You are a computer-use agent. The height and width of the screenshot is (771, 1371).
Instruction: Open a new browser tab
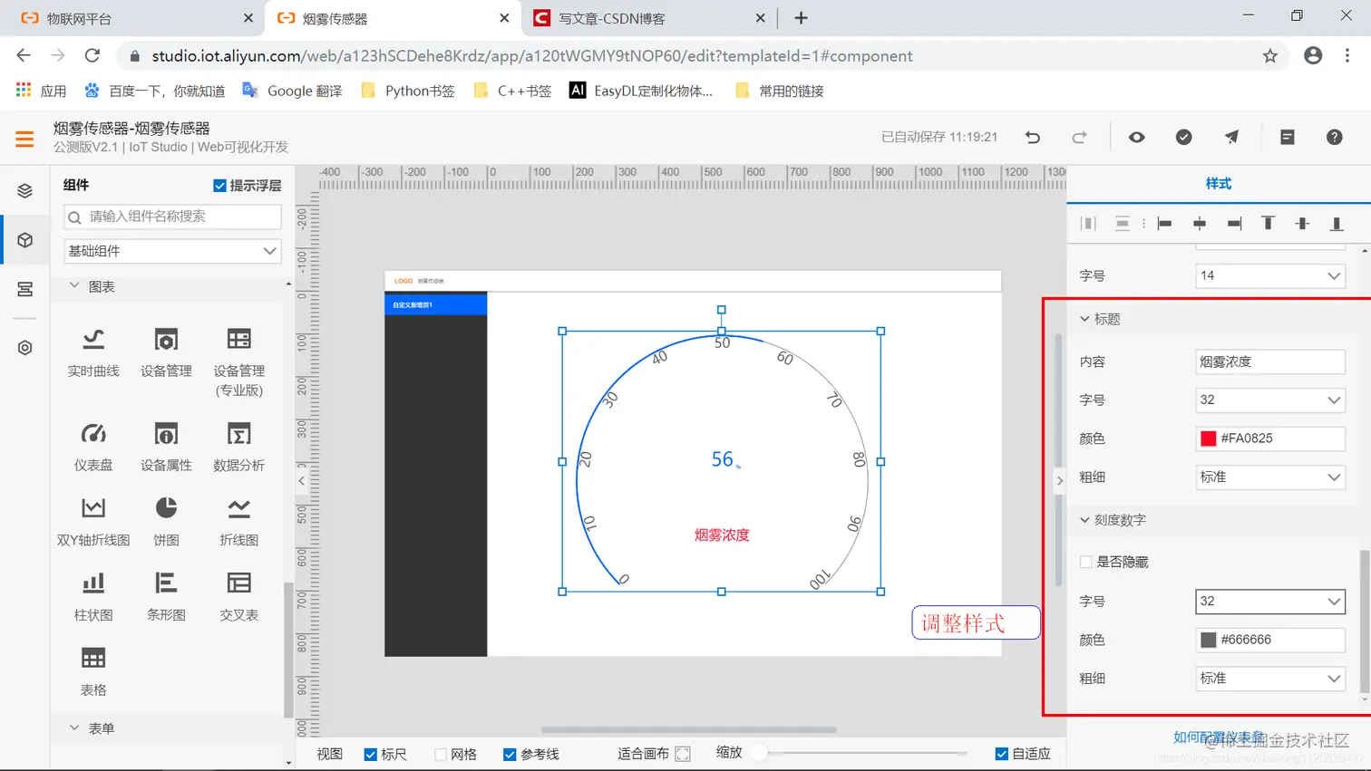click(x=801, y=18)
